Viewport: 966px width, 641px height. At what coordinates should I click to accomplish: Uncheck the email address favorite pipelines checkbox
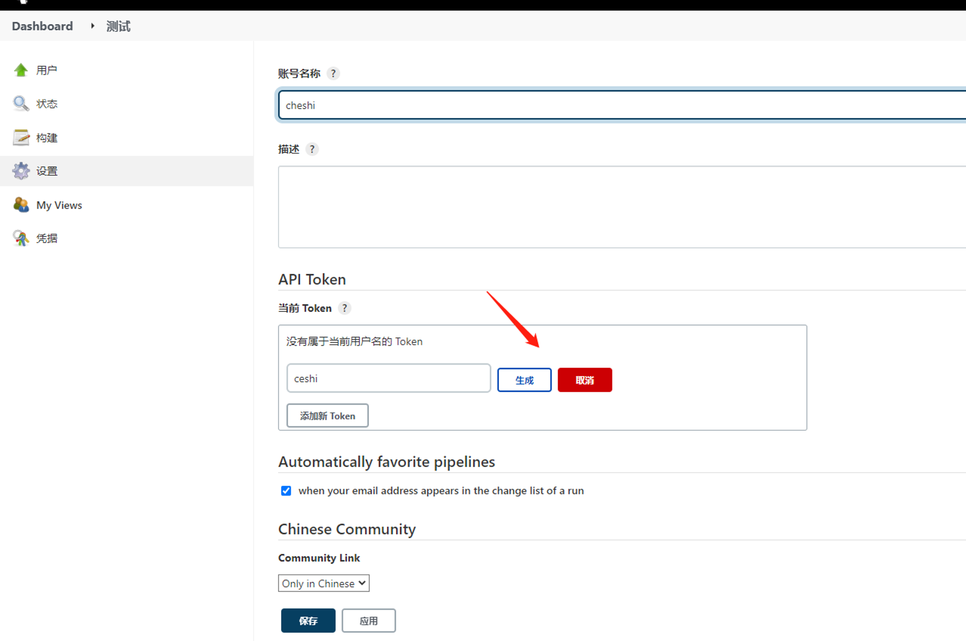coord(286,491)
